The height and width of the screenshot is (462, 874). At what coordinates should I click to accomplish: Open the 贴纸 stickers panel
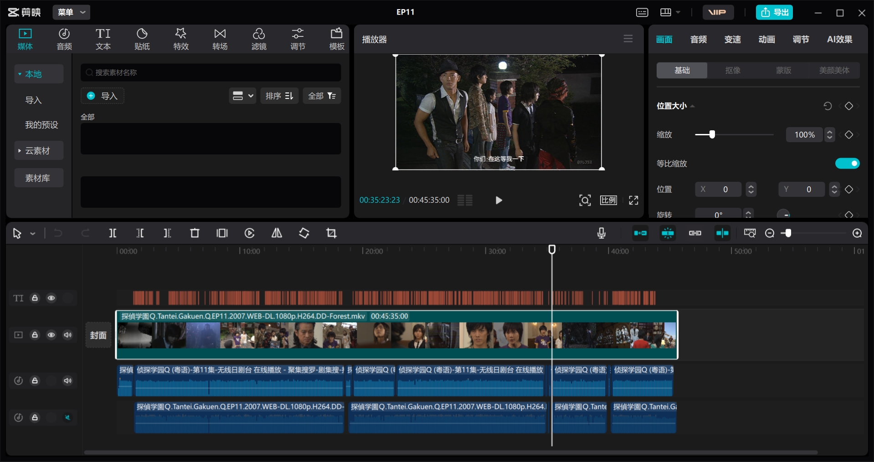click(142, 39)
